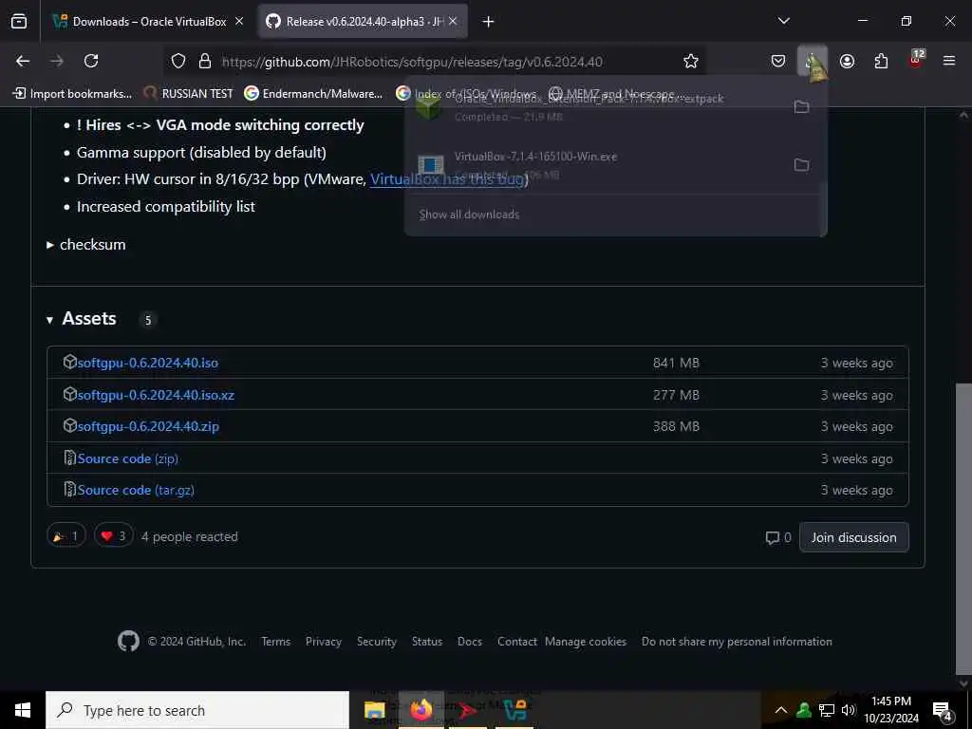Open the Extensions puzzle icon
Viewport: 972px width, 729px height.
881,61
